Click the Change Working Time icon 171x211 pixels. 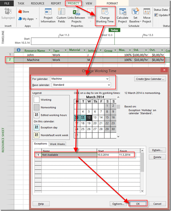(x=105, y=13)
